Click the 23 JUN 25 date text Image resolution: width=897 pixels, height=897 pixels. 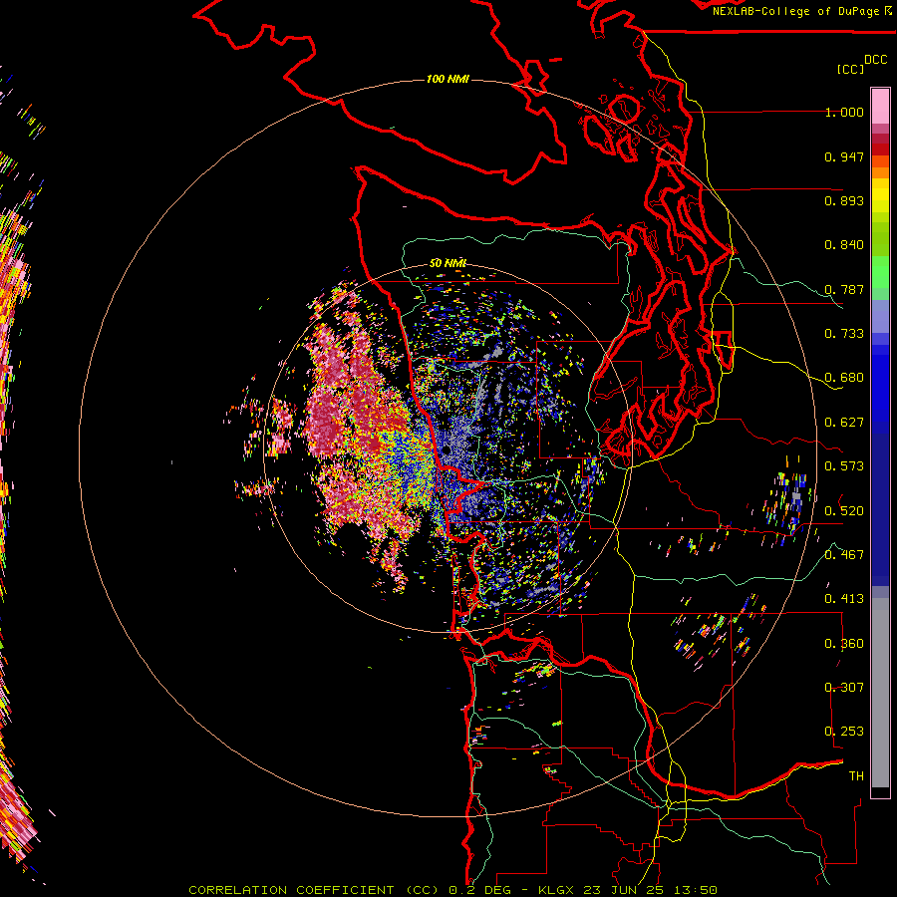coord(623,890)
